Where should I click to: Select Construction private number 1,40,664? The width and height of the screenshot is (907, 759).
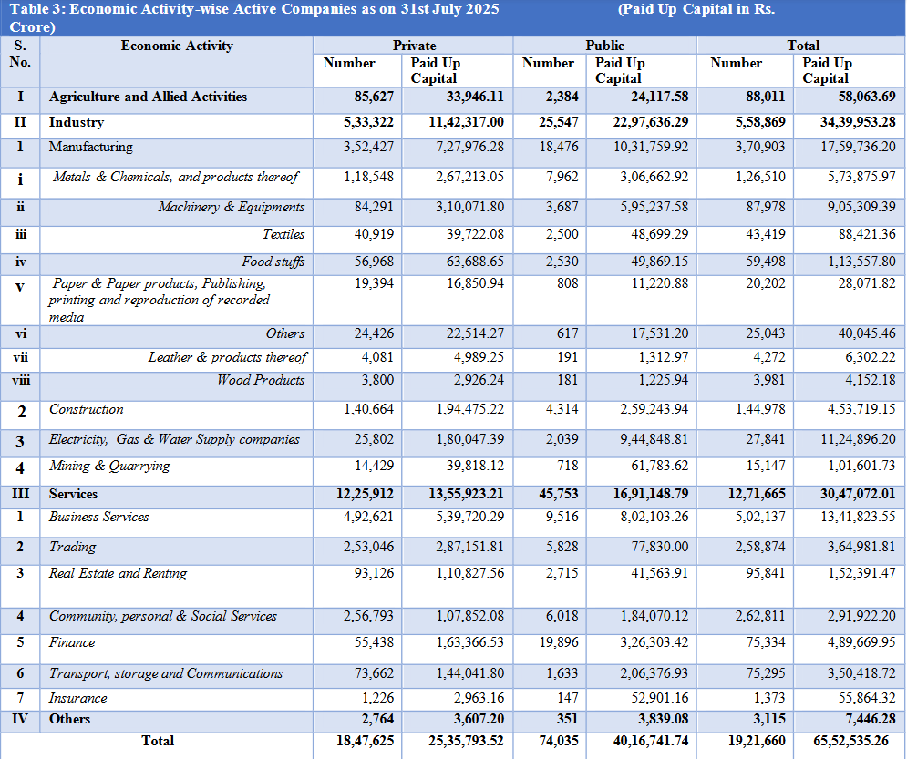click(368, 409)
